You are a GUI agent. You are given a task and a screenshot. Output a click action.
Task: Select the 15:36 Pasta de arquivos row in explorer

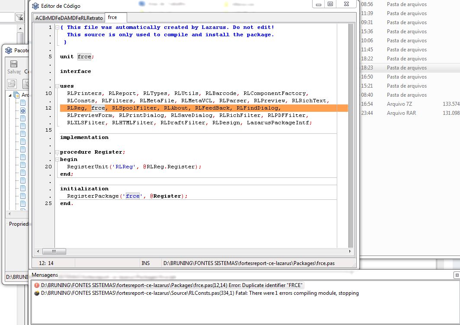(x=410, y=32)
